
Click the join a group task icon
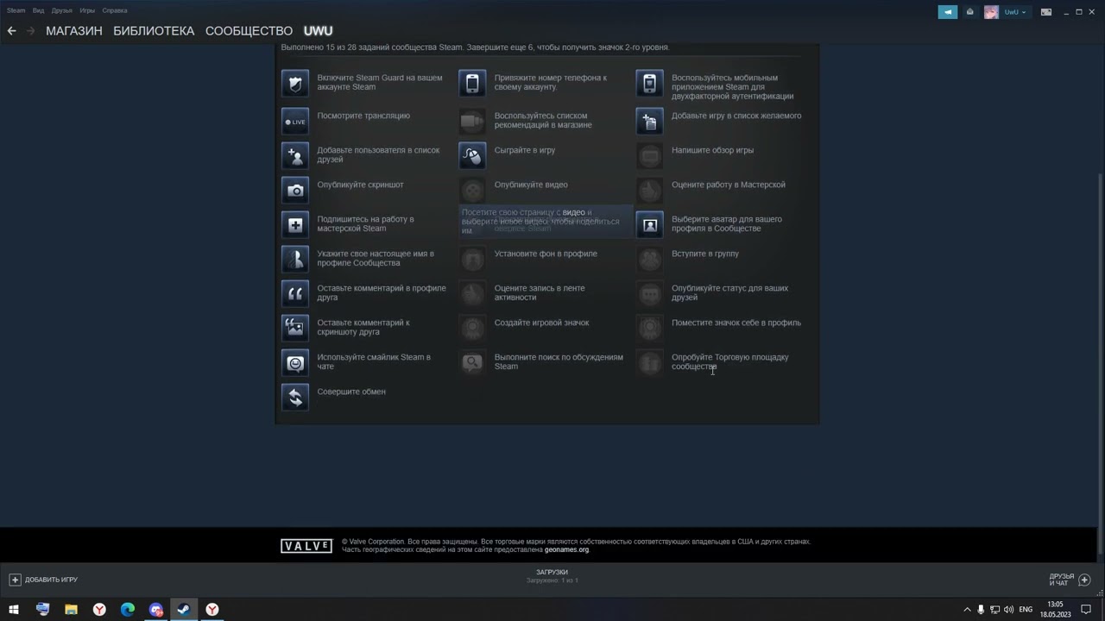(650, 259)
